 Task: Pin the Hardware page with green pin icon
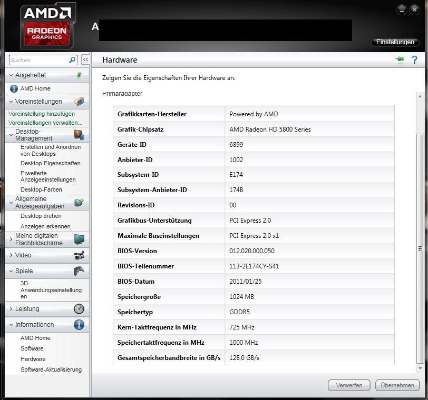coord(400,59)
